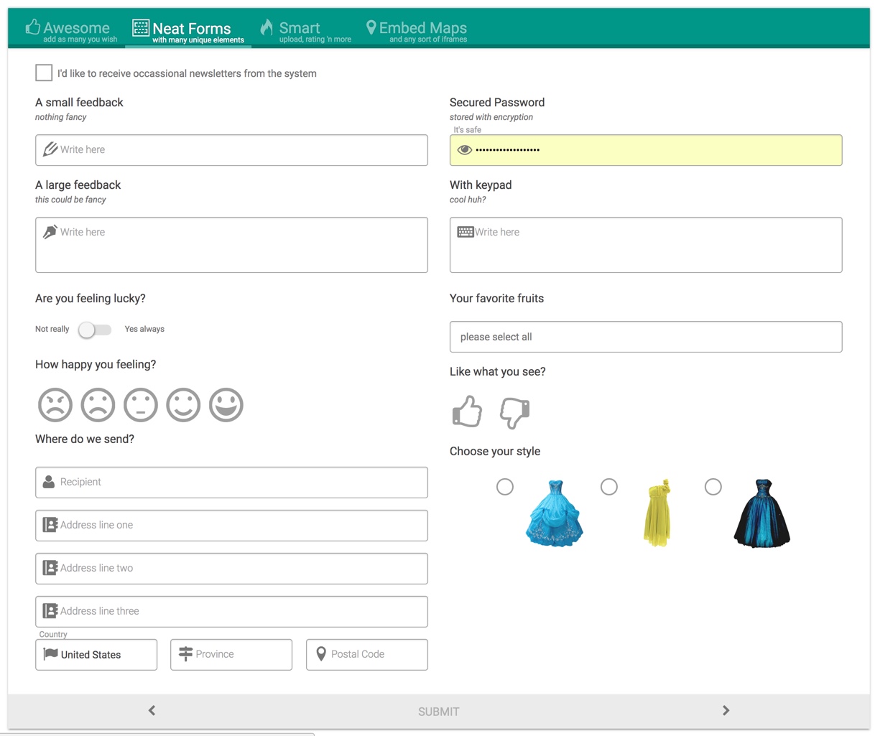Image resolution: width=875 pixels, height=736 pixels.
Task: Check the occasional newsletters checkbox
Action: tap(44, 73)
